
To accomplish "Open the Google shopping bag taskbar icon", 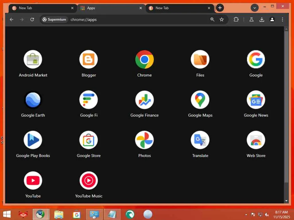I will pos(76,214).
